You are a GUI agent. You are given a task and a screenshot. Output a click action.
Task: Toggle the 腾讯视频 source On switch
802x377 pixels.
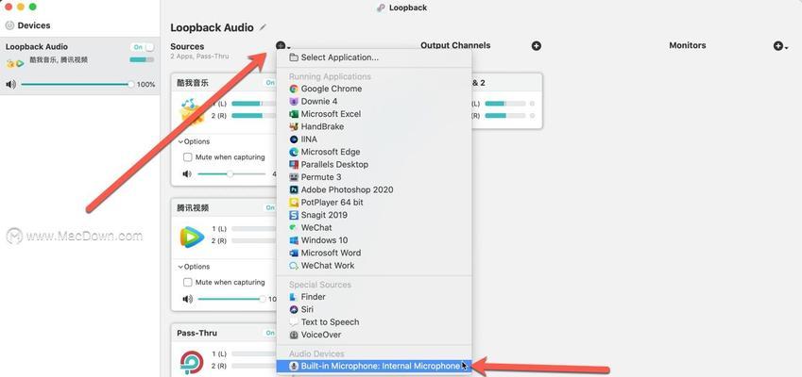[x=269, y=207]
